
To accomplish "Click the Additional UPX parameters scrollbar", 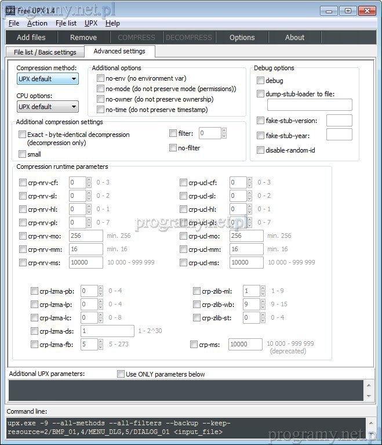I will [368, 390].
